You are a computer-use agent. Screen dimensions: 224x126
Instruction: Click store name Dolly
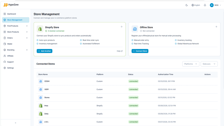(x=47, y=114)
